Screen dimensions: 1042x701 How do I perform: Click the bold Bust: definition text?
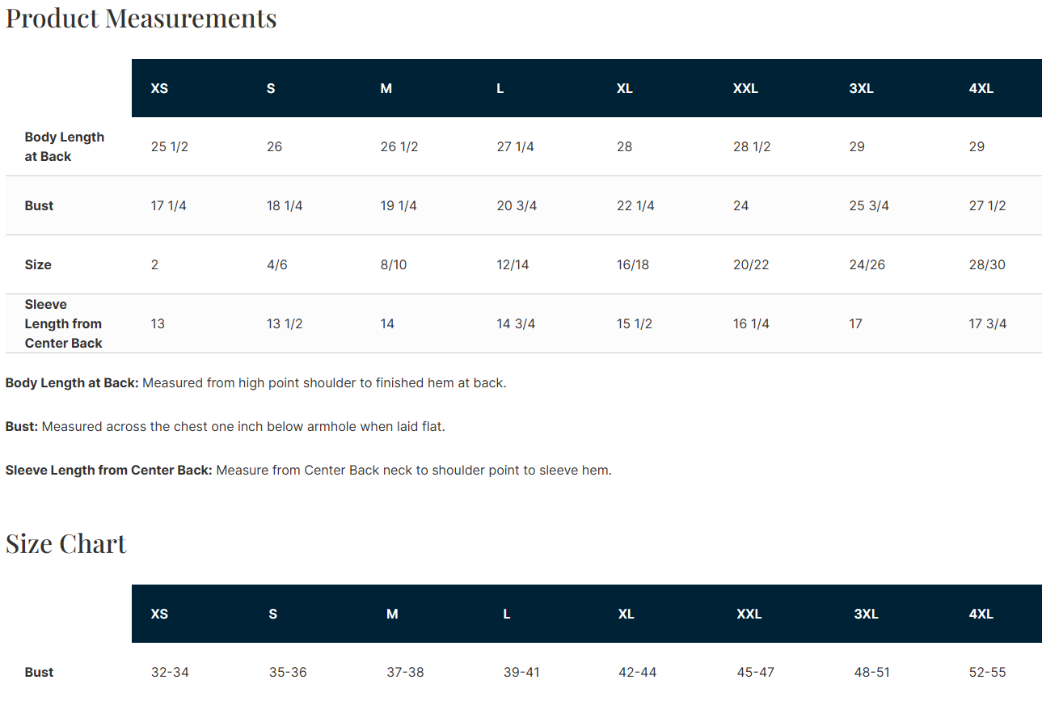click(22, 426)
